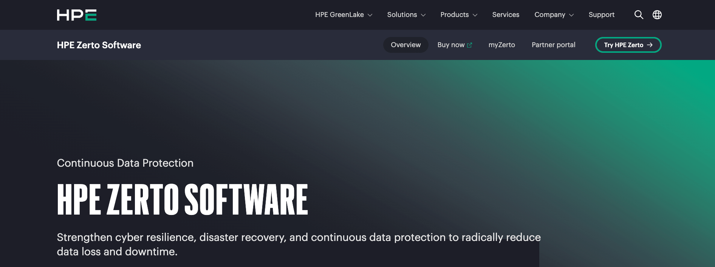Open the Support menu item
Viewport: 715px width, 267px height.
[601, 15]
